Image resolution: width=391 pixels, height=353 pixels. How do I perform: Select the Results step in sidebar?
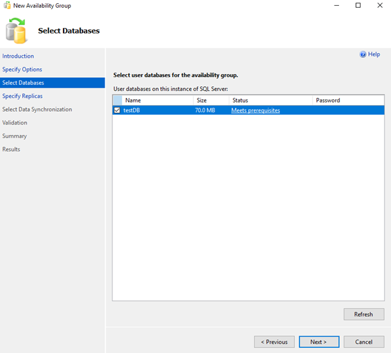coord(11,149)
